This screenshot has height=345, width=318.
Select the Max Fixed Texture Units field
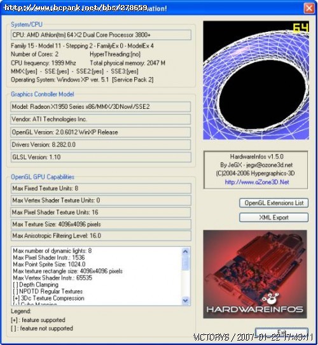click(x=100, y=188)
